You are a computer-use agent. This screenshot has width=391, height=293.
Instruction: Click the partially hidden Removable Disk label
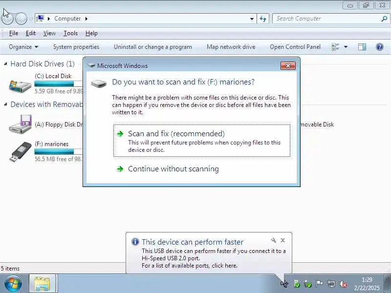pyautogui.click(x=317, y=125)
